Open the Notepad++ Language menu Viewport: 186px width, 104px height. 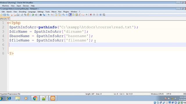(32, 12)
